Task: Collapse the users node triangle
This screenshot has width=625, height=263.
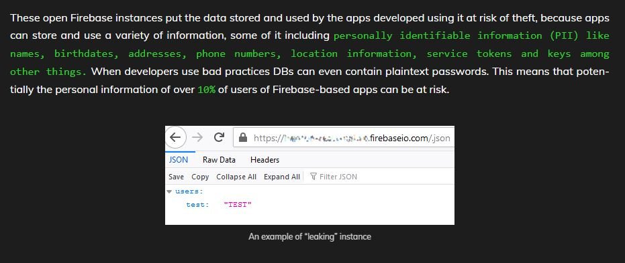Action: point(169,191)
